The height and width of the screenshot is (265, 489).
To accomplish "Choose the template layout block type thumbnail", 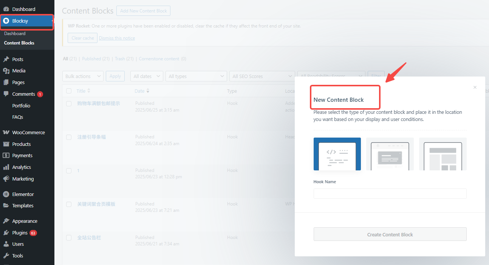I will point(443,154).
